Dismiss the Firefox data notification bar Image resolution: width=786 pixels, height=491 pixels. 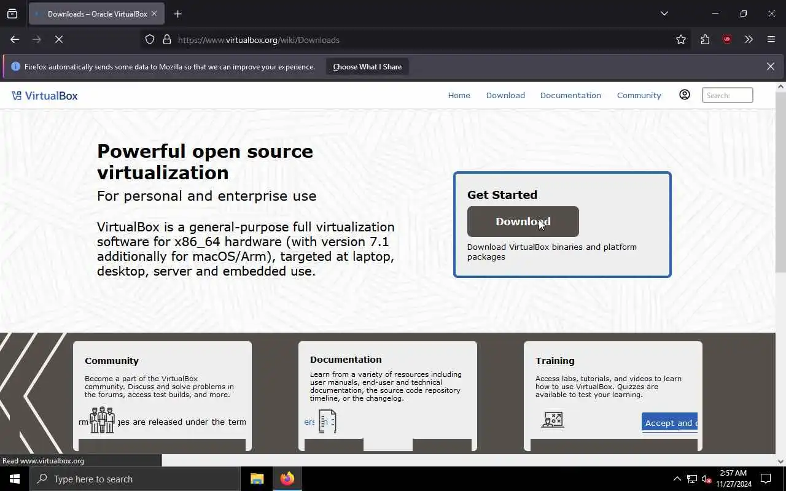coord(770,66)
